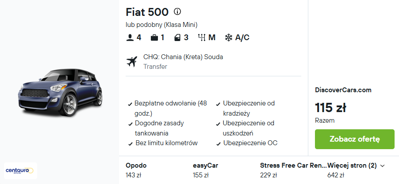Click the free cancellation checkmark

(130, 104)
